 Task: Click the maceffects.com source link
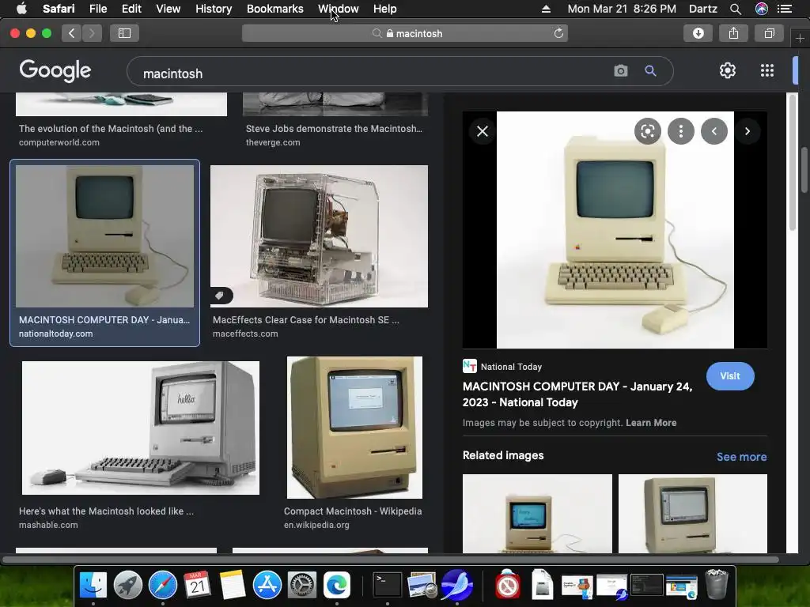245,334
